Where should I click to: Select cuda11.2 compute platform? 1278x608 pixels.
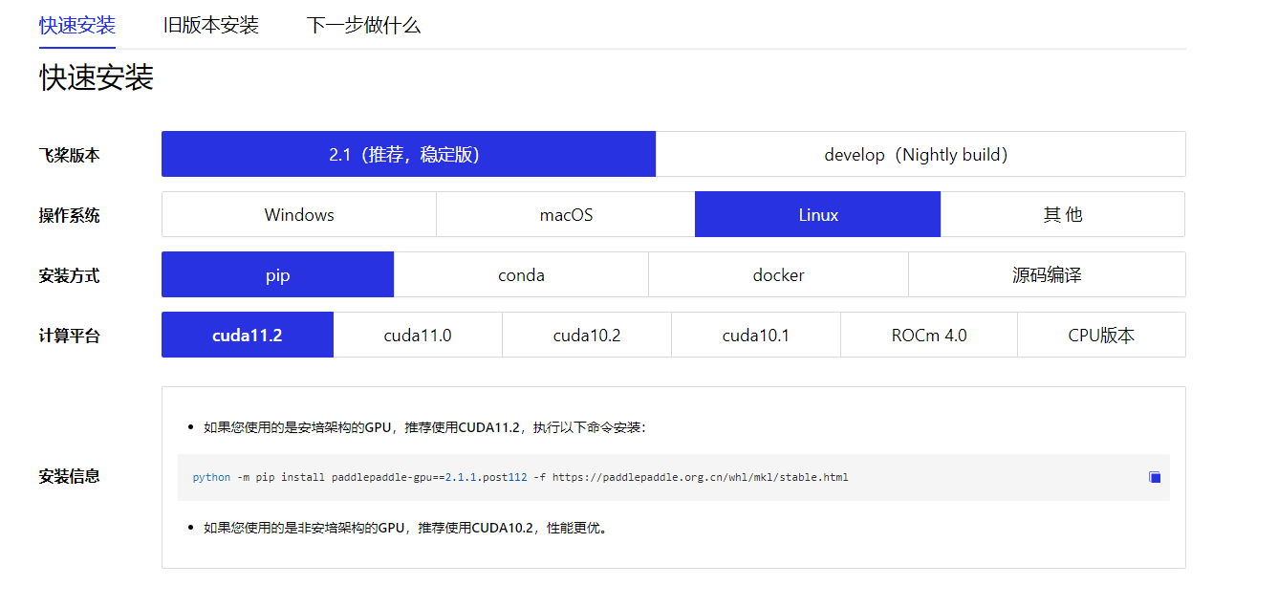tap(247, 335)
